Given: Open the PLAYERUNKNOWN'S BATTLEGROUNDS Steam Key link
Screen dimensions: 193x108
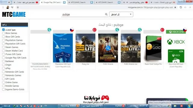Looking at the screenshot, I should (x=40, y=67).
